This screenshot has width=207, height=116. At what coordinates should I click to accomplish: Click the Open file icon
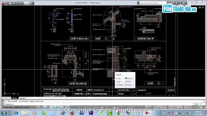click(14, 3)
